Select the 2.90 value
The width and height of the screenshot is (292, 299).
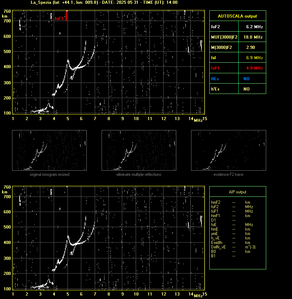[251, 47]
